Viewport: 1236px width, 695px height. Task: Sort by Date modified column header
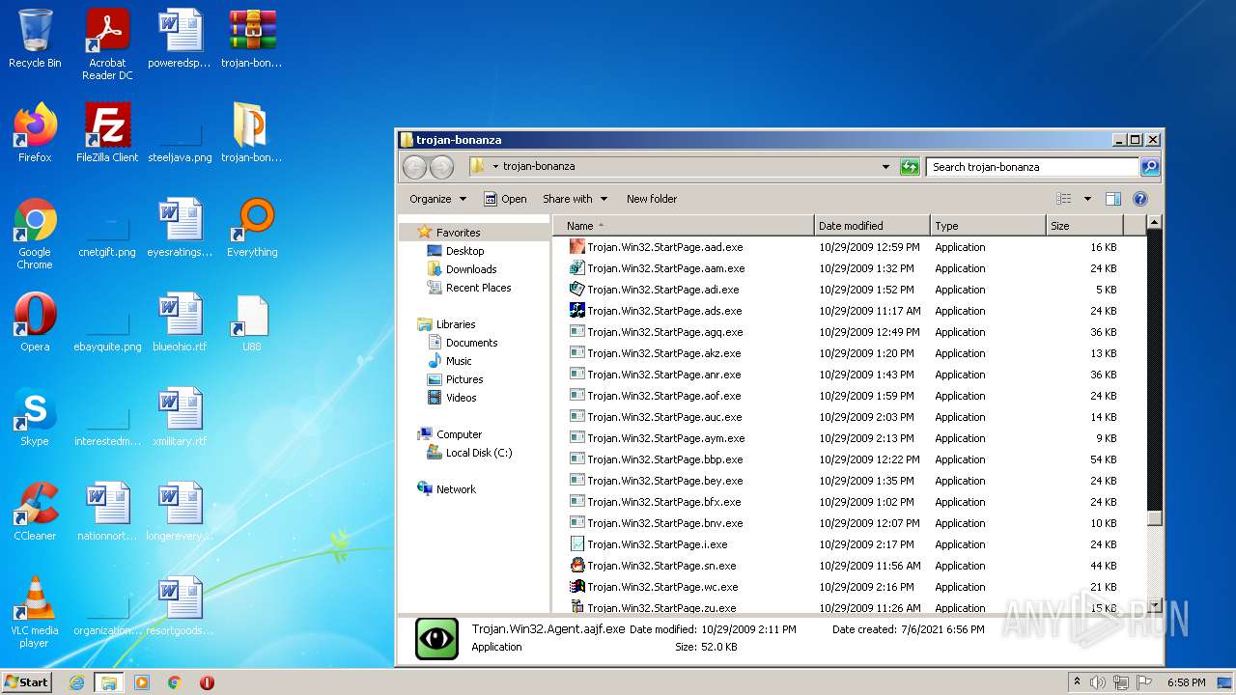872,226
